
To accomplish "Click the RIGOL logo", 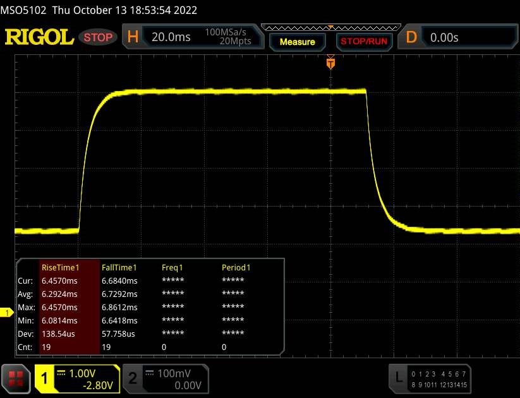I will (x=39, y=37).
